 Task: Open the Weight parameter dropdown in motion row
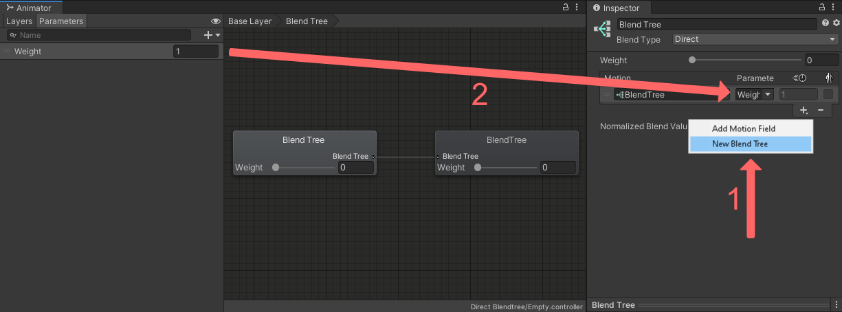(x=755, y=94)
